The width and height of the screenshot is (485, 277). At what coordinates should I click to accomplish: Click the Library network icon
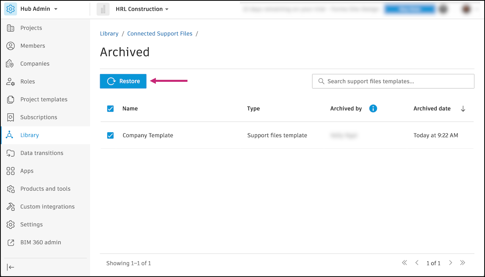point(11,135)
